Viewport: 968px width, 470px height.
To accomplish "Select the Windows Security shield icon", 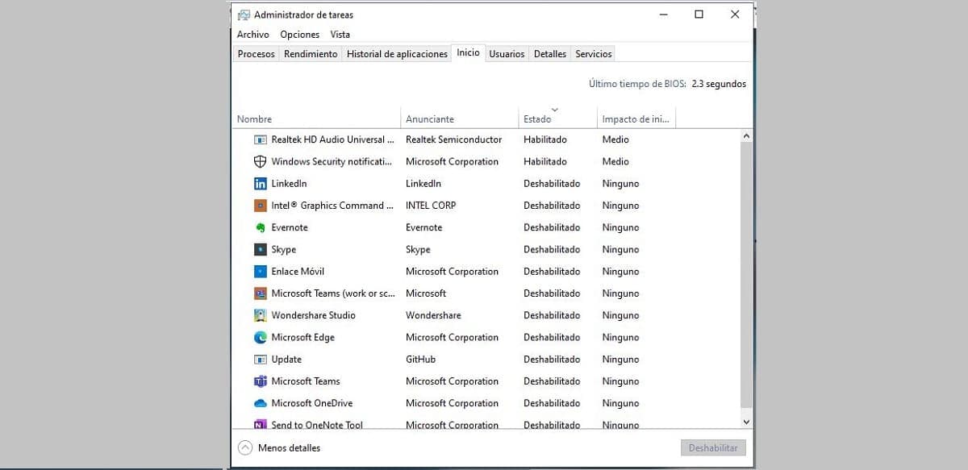I will click(260, 162).
